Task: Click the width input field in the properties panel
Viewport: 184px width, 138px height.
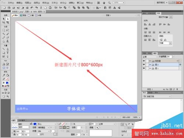Action: click(19, 131)
